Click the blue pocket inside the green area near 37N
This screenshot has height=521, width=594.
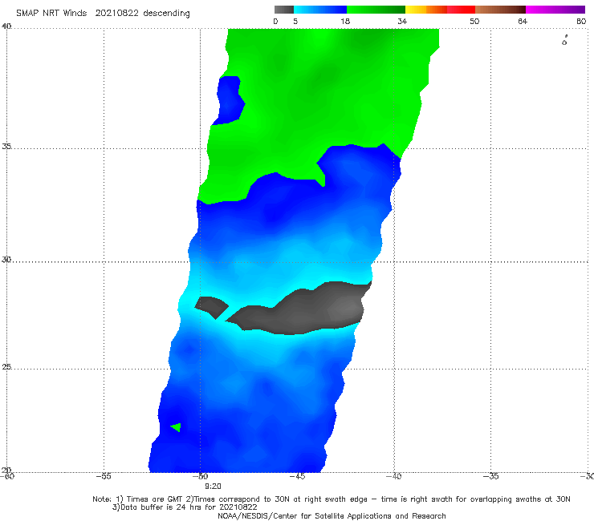point(230,100)
